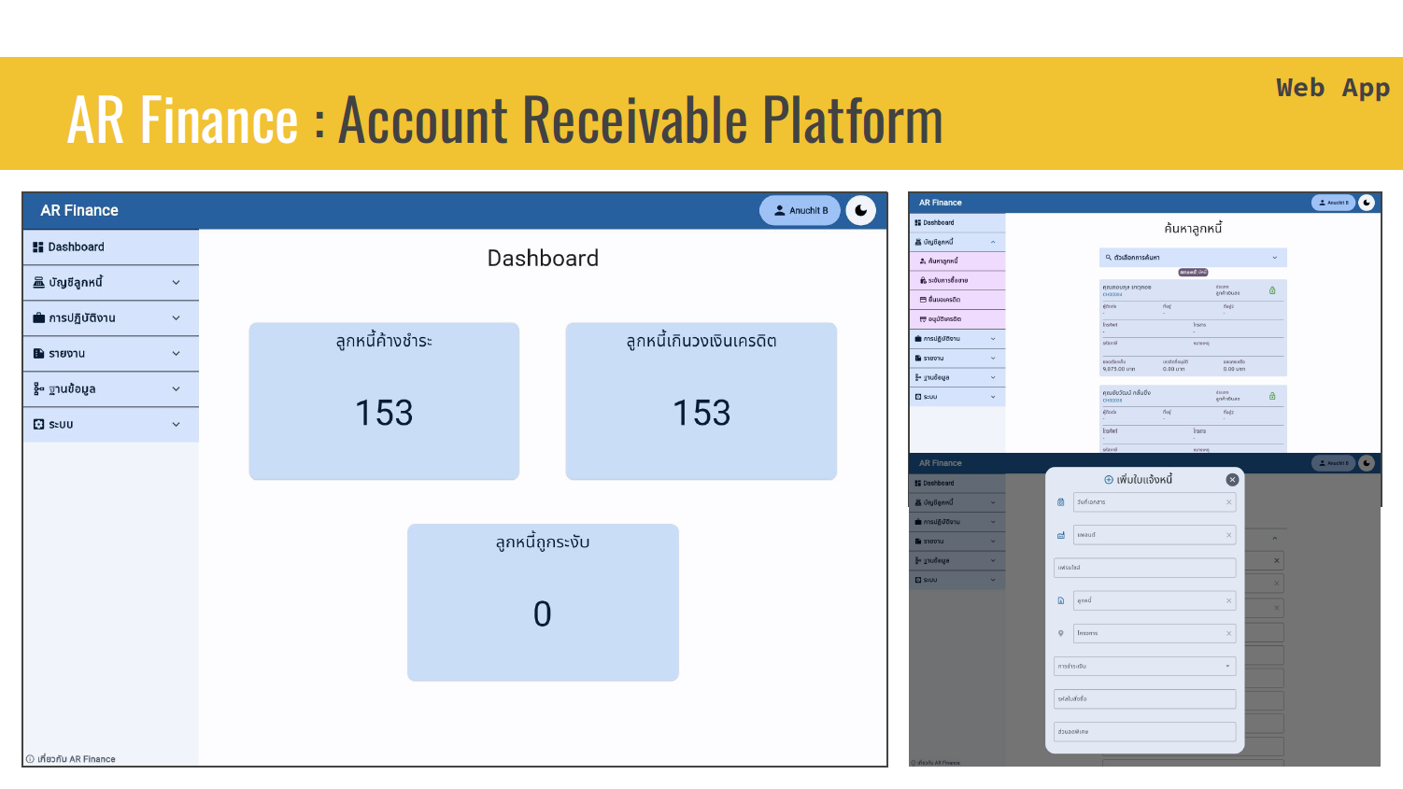Select the อนุมัติเครดิต submenu item

click(944, 319)
